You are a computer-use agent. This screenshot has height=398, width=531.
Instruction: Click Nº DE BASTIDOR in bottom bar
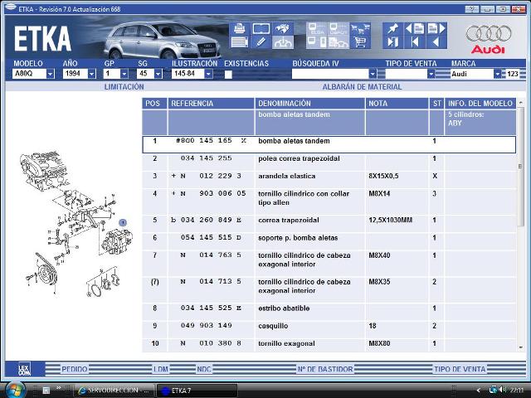point(325,369)
